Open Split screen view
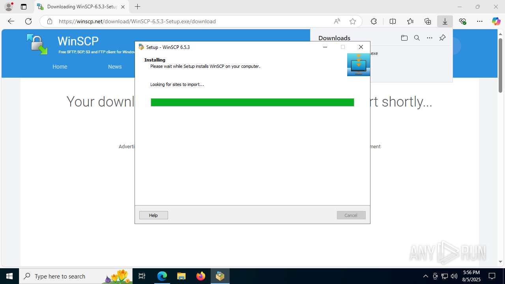Viewport: 505px width, 284px height. coord(393,21)
